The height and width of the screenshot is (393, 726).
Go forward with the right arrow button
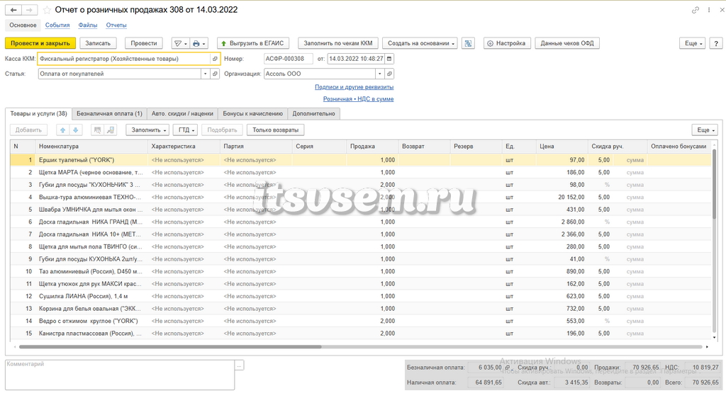coord(29,10)
